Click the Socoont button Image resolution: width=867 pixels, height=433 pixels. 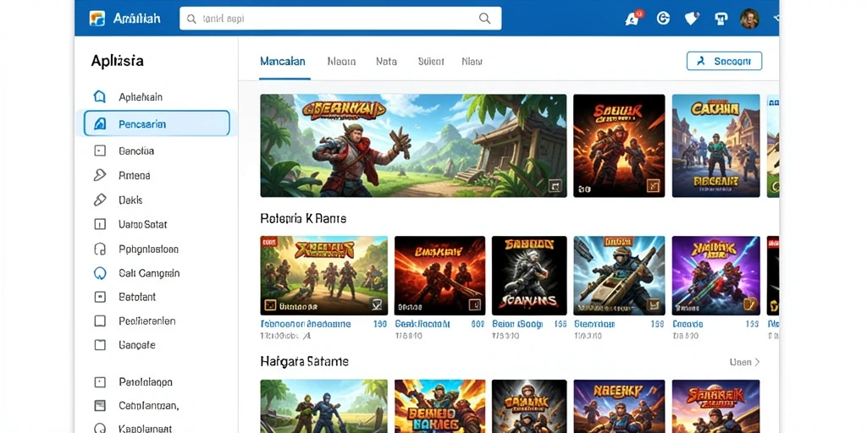[725, 61]
